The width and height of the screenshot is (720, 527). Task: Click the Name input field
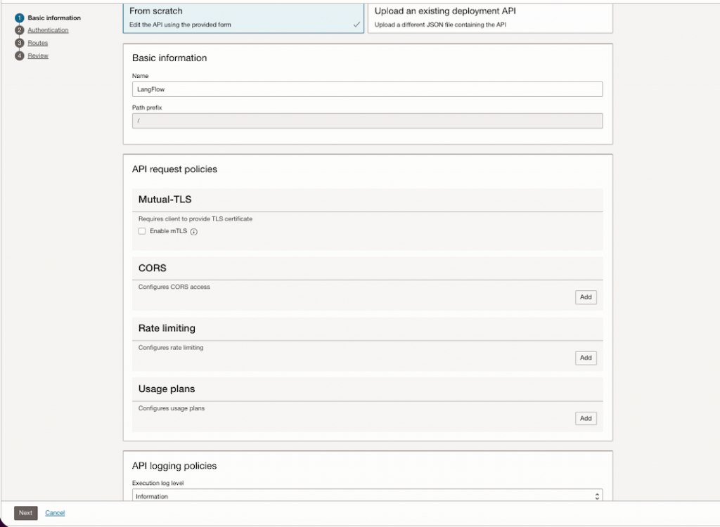coord(367,89)
